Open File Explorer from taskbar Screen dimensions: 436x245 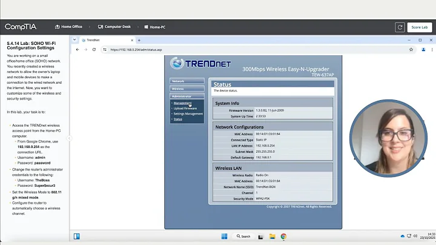point(272,237)
